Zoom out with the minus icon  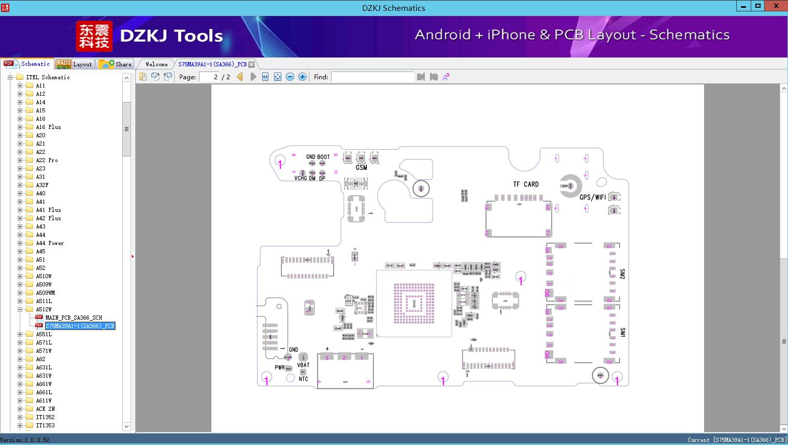(x=290, y=77)
